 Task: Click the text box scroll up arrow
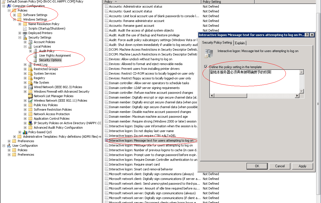[301, 72]
